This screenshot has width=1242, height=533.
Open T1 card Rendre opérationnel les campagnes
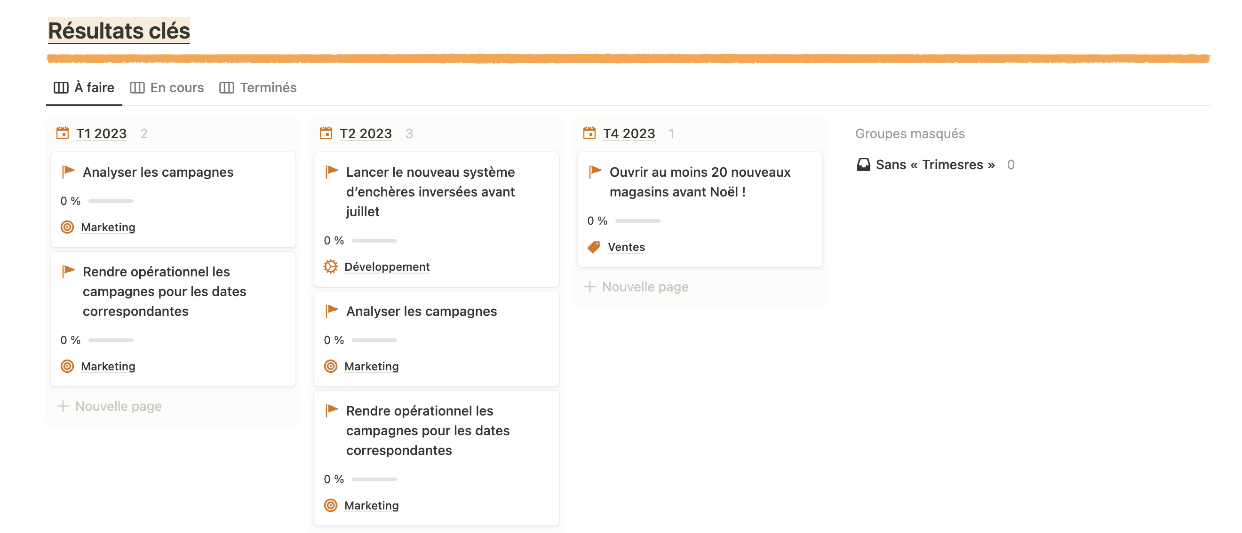click(x=164, y=291)
